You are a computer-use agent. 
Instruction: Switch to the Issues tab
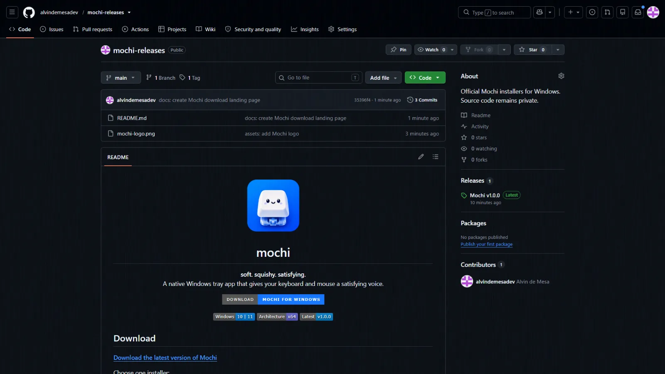(52, 29)
